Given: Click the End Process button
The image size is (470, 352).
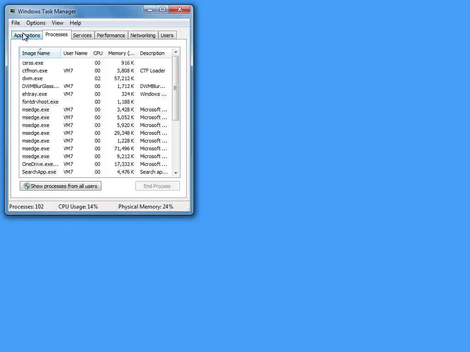Looking at the screenshot, I should point(157,186).
